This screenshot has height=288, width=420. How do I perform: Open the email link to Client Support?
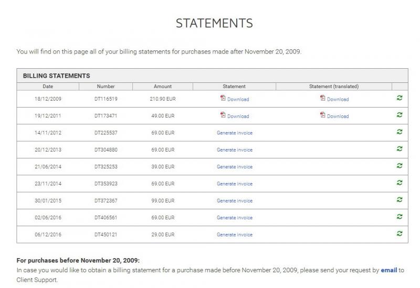[x=388, y=270]
